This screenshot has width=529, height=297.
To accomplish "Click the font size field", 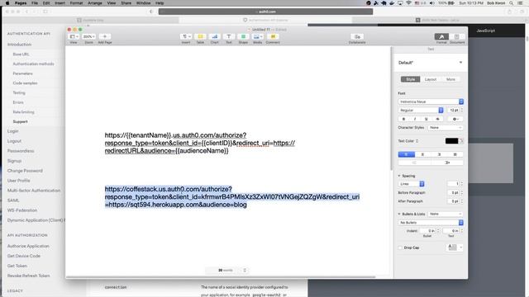I will 454,110.
